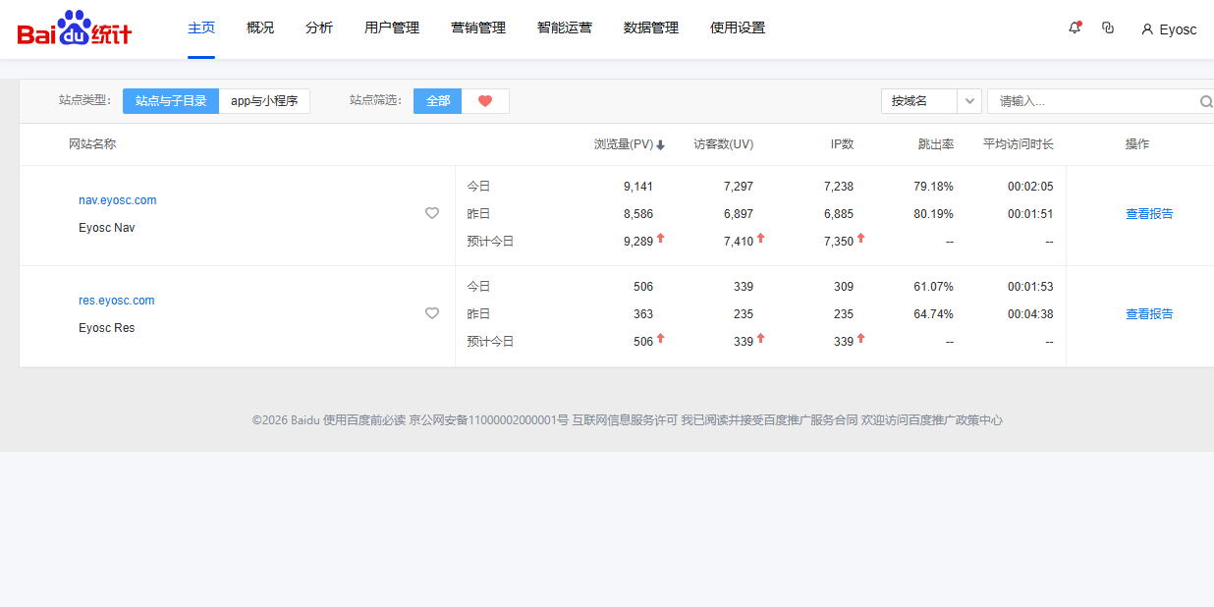The width and height of the screenshot is (1214, 607).
Task: Open the 营销管理 menu
Action: point(478,28)
